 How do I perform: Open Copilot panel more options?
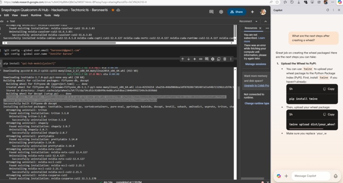pyautogui.click(x=333, y=10)
